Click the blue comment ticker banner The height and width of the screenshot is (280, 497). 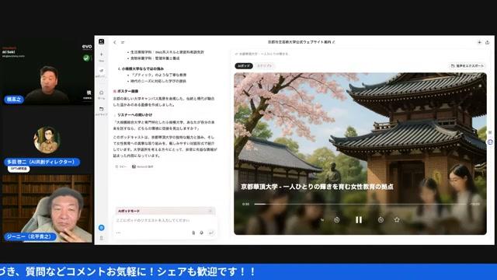click(x=248, y=271)
